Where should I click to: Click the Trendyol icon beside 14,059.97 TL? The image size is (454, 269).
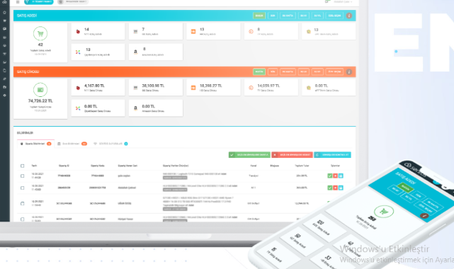tap(251, 88)
